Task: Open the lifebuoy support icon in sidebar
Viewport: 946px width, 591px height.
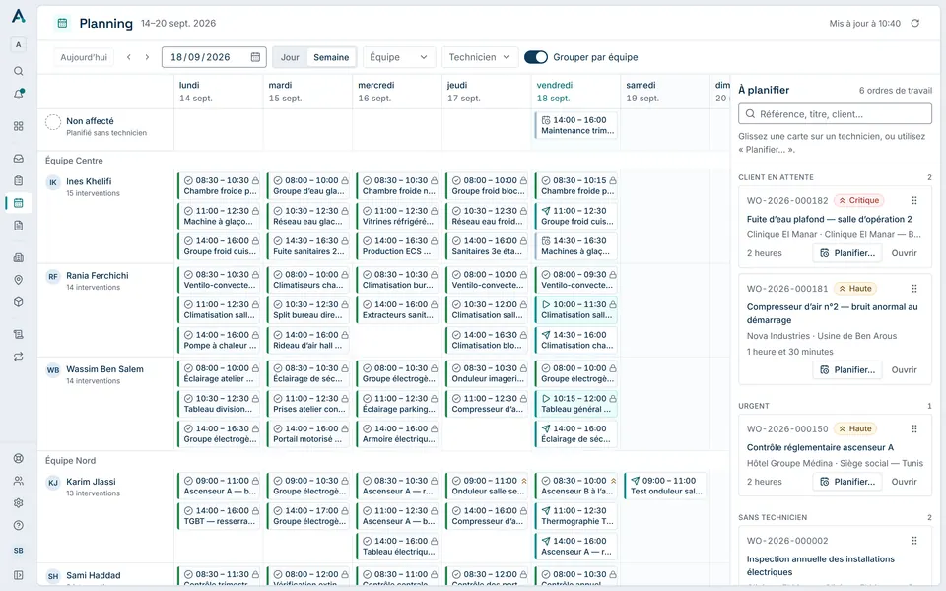Action: (18, 458)
